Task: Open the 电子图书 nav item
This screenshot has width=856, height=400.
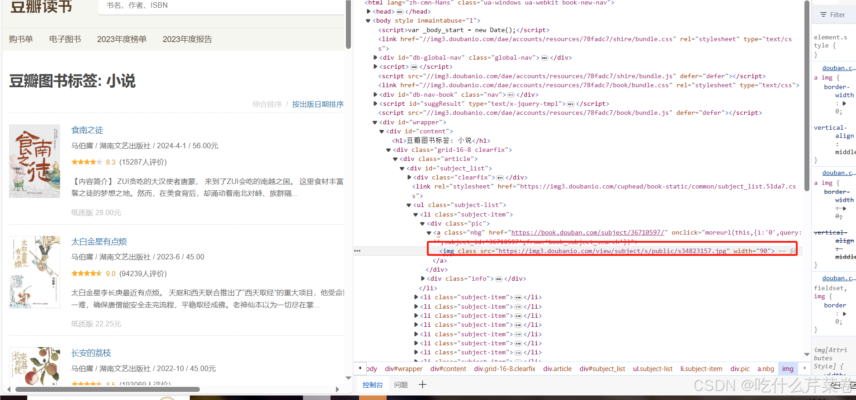Action: coord(65,39)
